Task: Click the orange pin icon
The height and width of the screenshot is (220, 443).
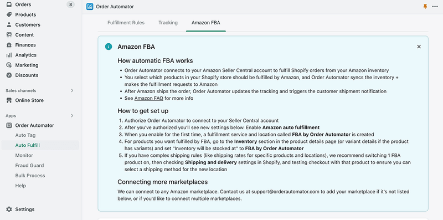Action: [x=425, y=7]
